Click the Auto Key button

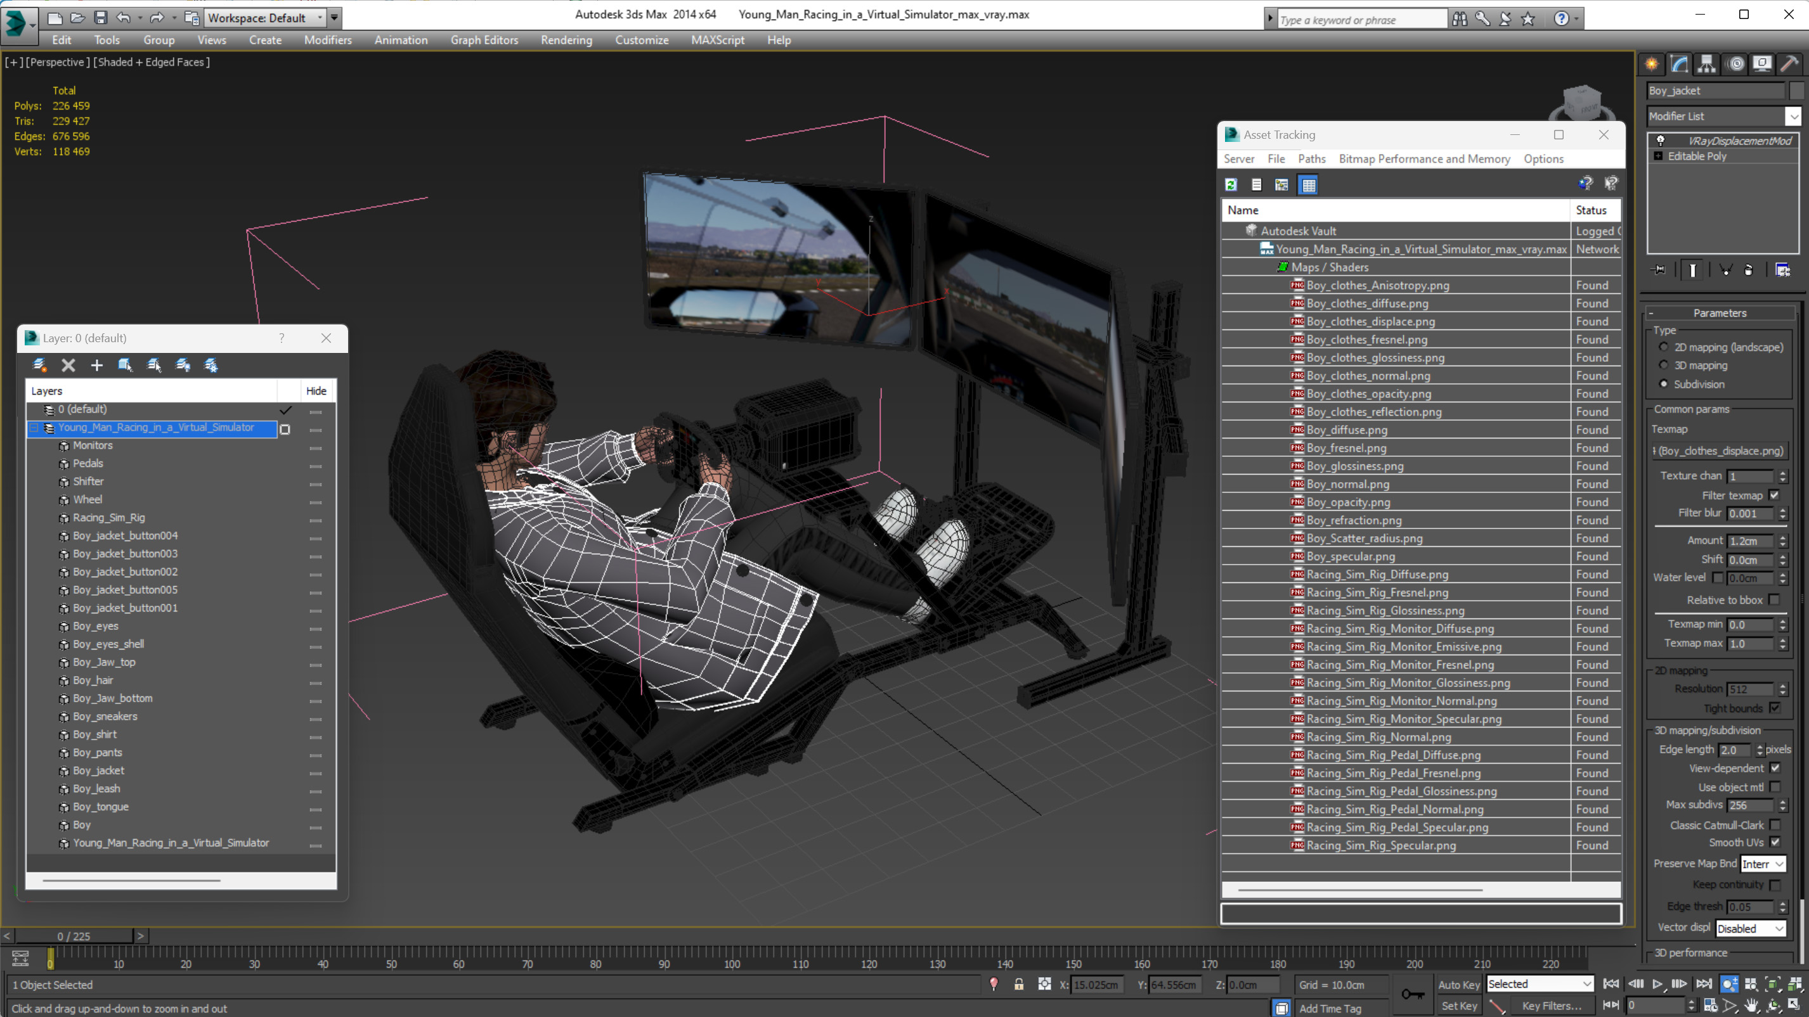click(1458, 984)
